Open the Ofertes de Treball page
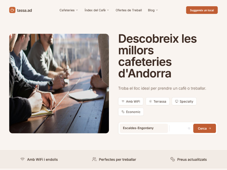Screen dimensions: 227x170 pos(129,10)
